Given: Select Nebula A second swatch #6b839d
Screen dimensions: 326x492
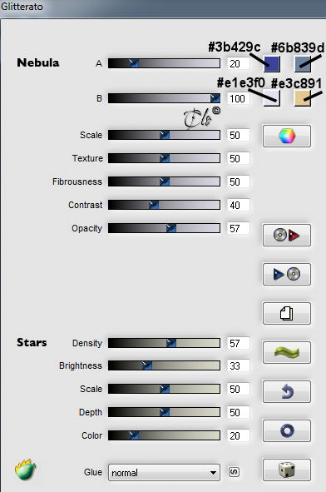Looking at the screenshot, I should pos(303,64).
